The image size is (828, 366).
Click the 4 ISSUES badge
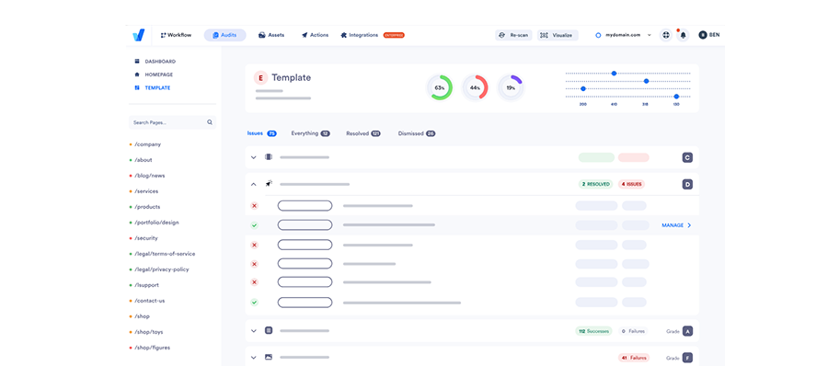631,184
